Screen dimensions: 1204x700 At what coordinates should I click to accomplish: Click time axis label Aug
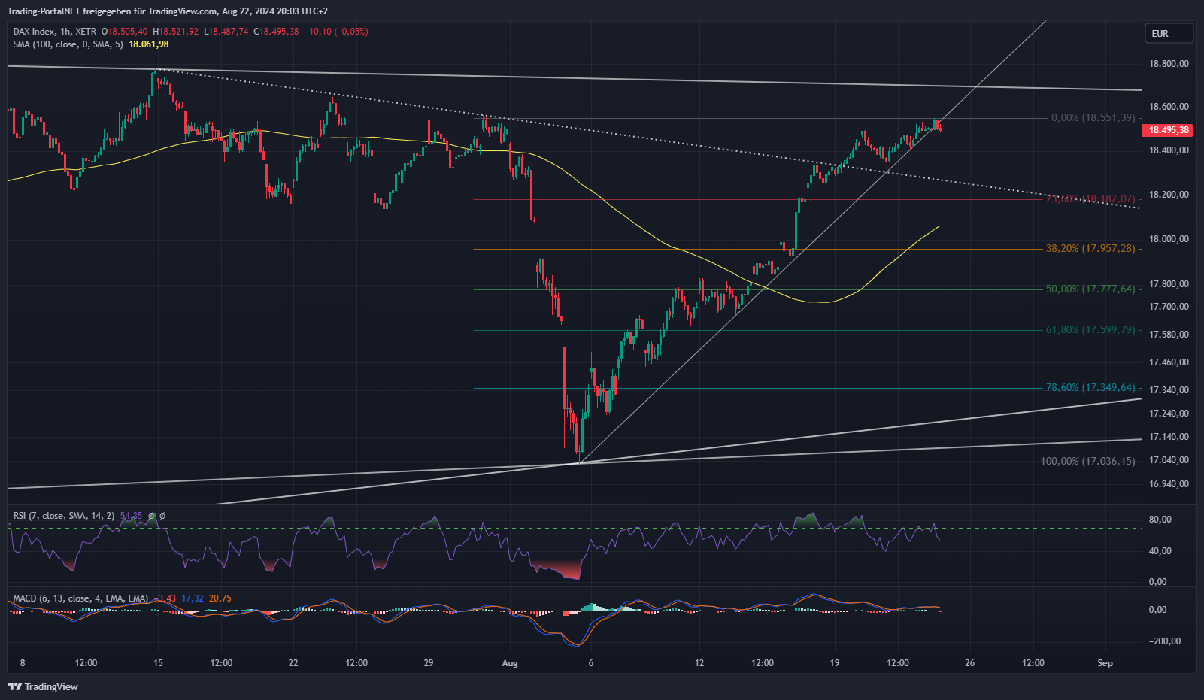coord(510,663)
